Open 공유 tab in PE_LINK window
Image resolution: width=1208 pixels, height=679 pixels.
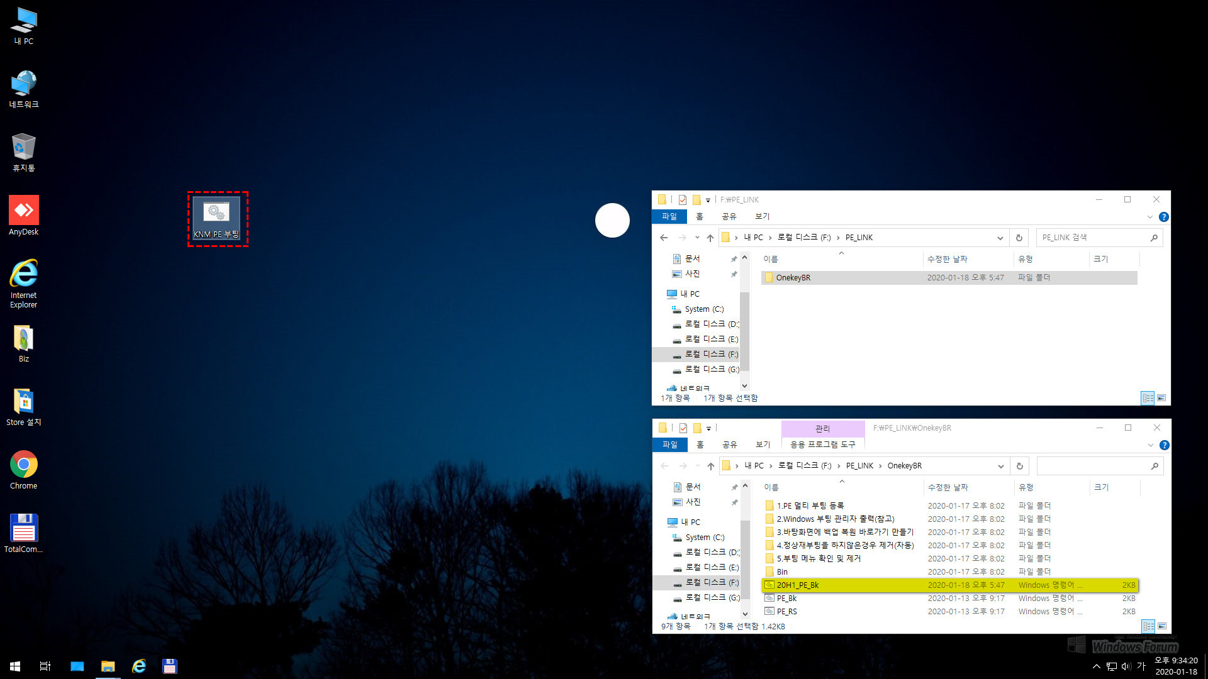[729, 216]
